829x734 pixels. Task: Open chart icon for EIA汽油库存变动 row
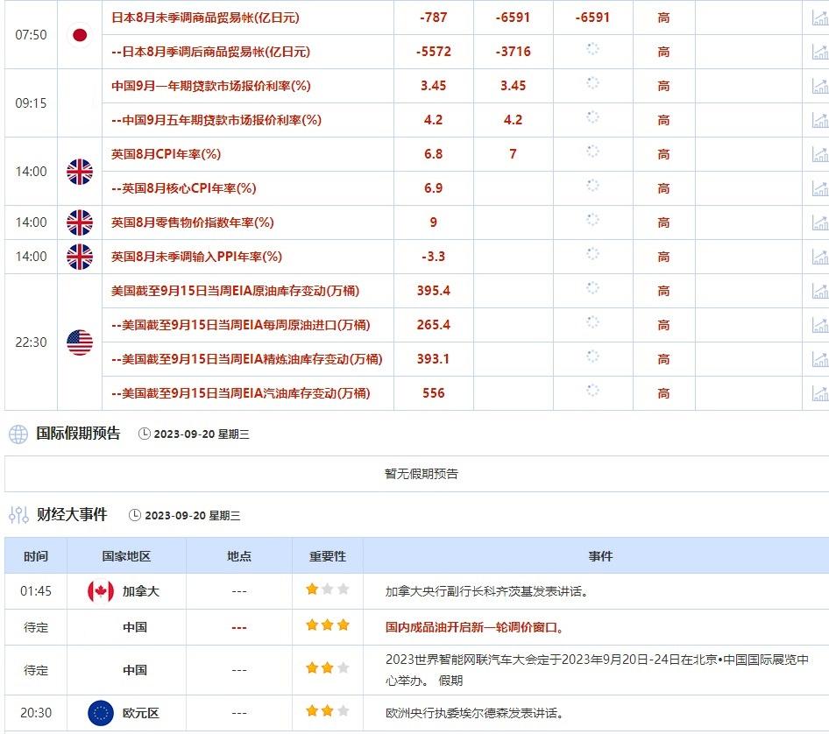click(820, 393)
